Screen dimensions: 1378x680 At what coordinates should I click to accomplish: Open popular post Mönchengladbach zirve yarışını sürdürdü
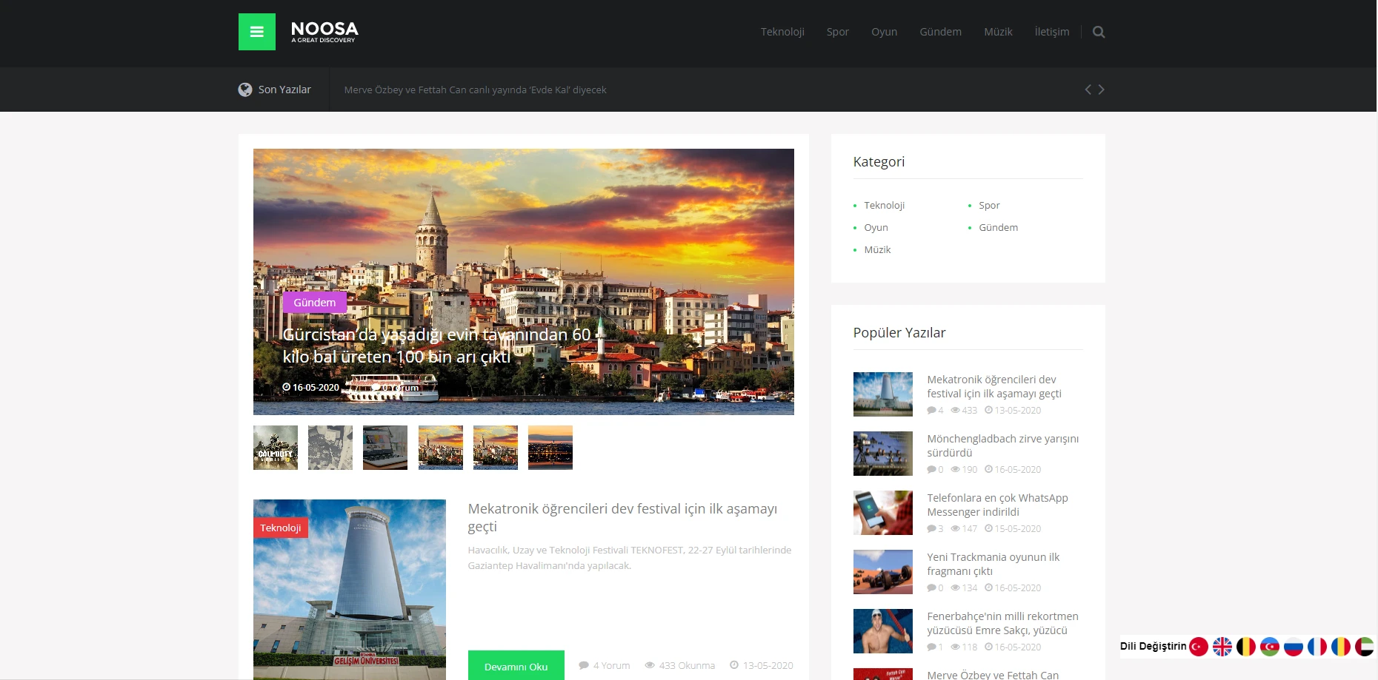(x=1003, y=445)
